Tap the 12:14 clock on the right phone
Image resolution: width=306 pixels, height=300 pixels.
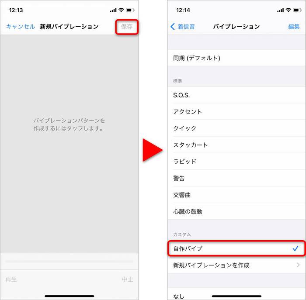(x=183, y=10)
